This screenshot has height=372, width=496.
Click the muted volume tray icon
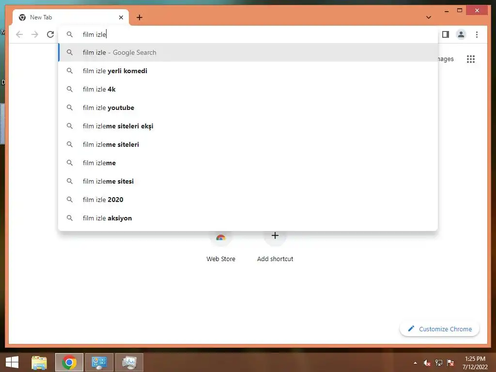(427, 363)
